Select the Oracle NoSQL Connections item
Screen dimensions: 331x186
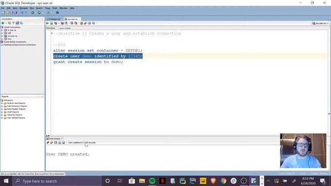coord(15,42)
